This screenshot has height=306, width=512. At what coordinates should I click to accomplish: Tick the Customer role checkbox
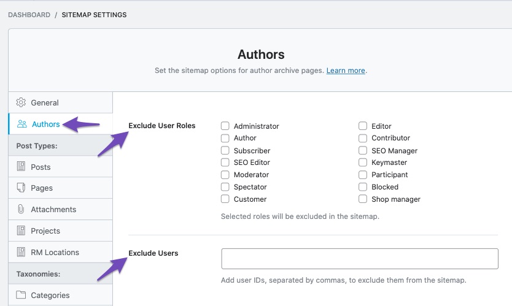(225, 199)
